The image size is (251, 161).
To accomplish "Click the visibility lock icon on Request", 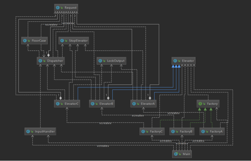I will coord(62,8).
